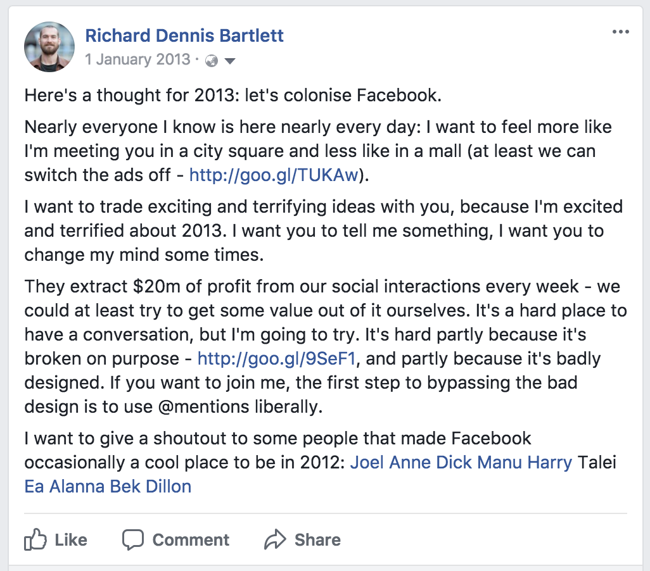
Task: Click the tagged name Joel
Action: tap(367, 462)
